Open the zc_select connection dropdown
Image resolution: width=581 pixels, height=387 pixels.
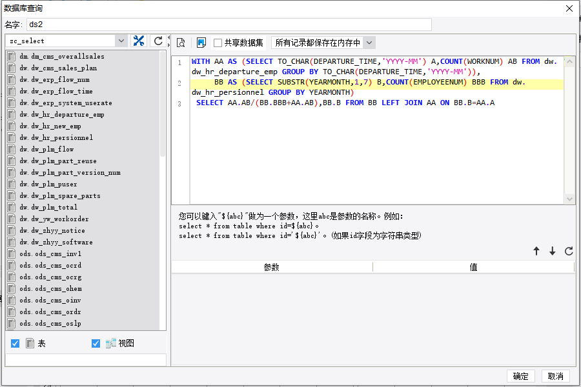coord(121,41)
